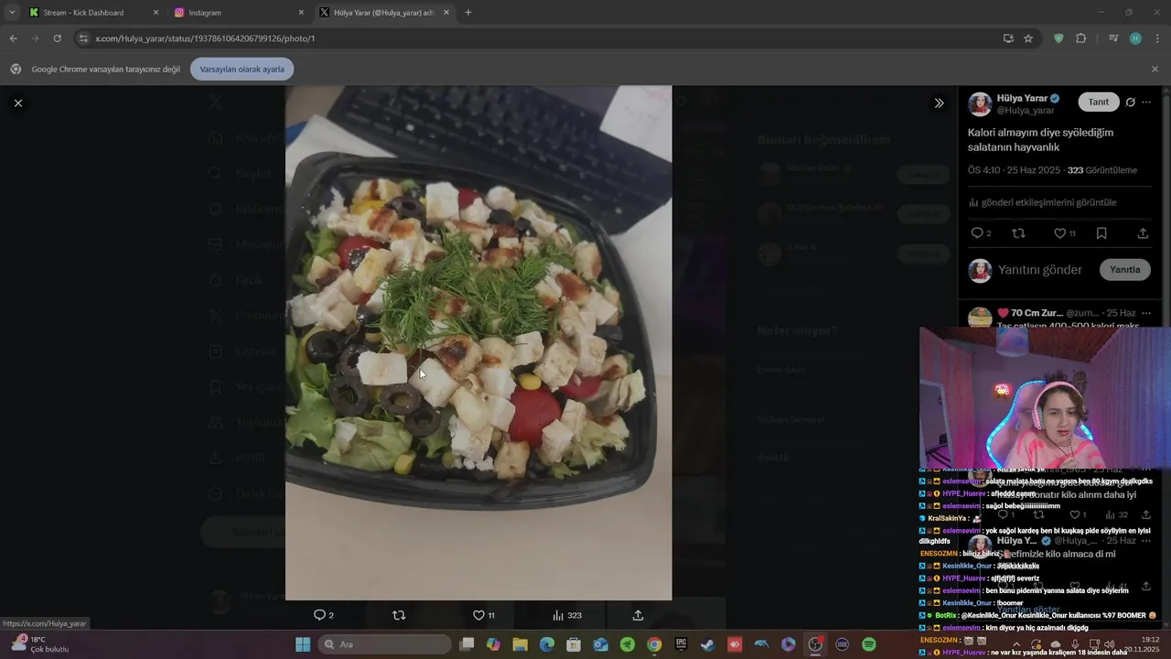Screen dimensions: 1171x659
Task: Open the Chrome profile avatar H
Action: 1135,38
